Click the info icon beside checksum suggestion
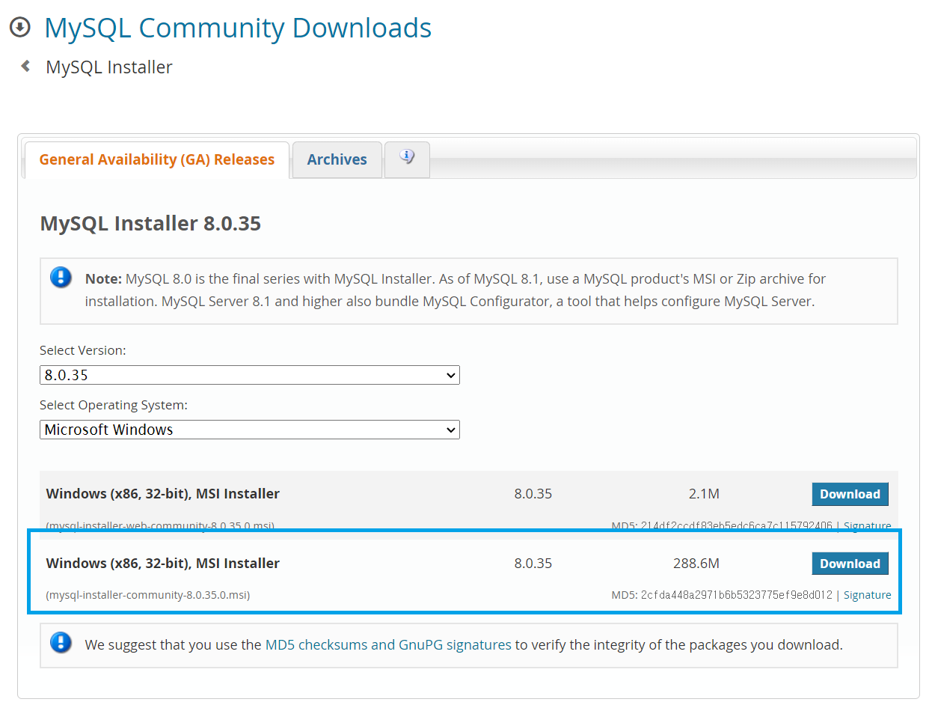935x711 pixels. coord(61,643)
